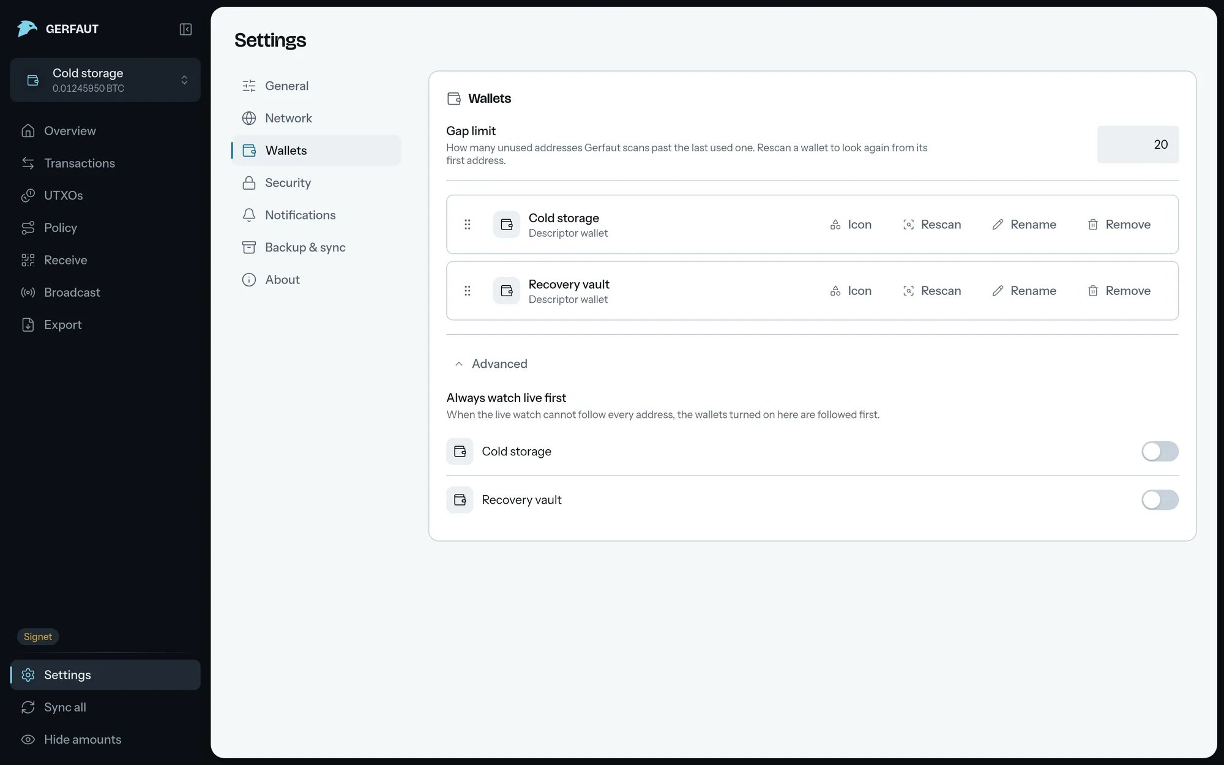
Task: Click the Gap limit value field
Action: [1138, 144]
